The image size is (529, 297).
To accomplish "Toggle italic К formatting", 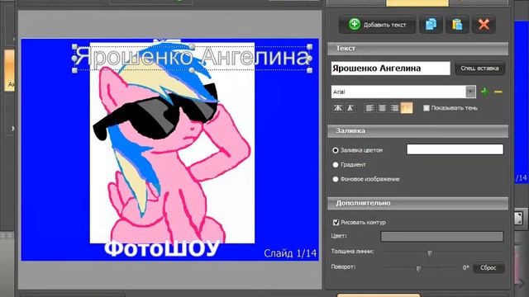I will [350, 108].
